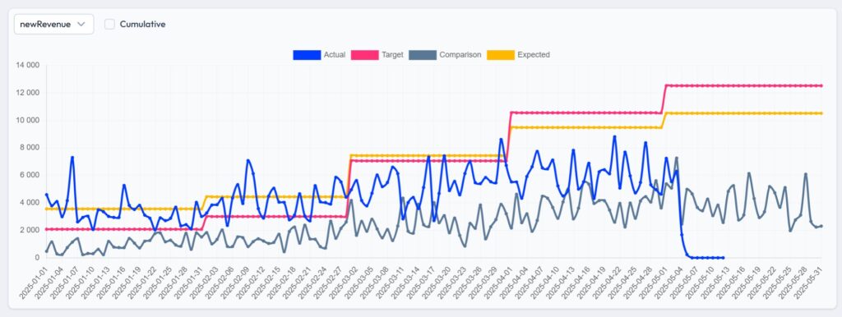Click the last Target point at 12 500
Screen dimensions: 842x317
[821, 85]
